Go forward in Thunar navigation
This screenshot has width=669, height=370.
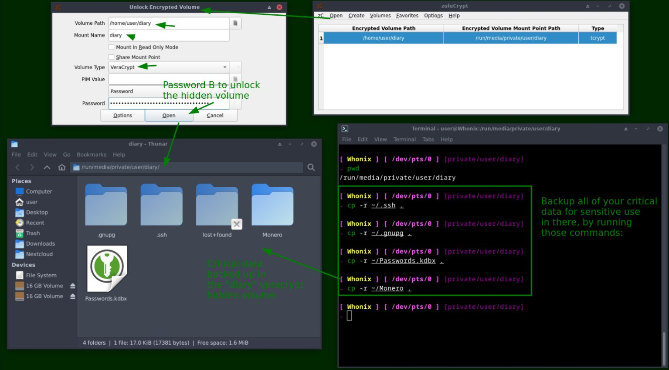[32, 167]
